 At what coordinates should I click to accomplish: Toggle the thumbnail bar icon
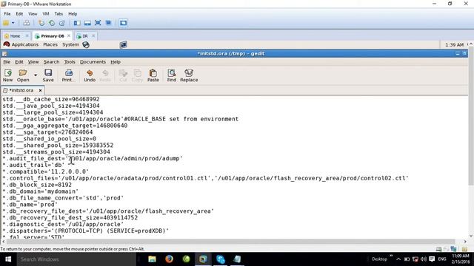(x=87, y=23)
